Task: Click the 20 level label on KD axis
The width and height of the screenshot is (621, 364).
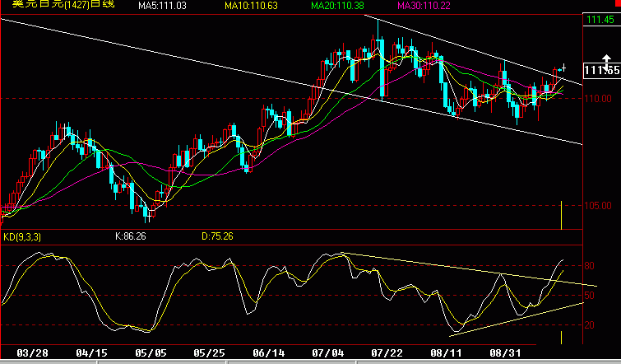Action: click(589, 325)
